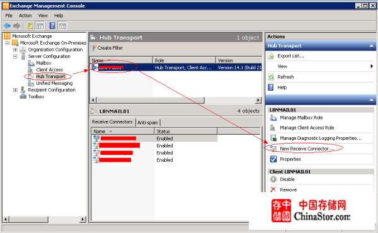Click the Help icon in Actions pane
The width and height of the screenshot is (378, 233).
coord(271,88)
